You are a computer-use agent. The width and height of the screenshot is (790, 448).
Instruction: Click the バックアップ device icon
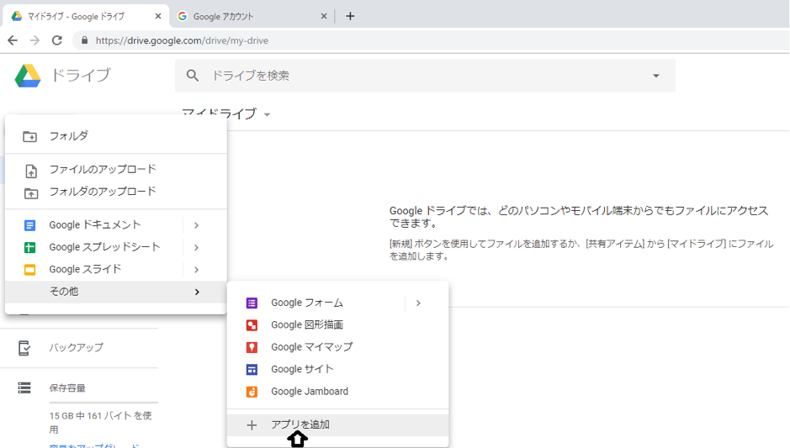pyautogui.click(x=24, y=348)
